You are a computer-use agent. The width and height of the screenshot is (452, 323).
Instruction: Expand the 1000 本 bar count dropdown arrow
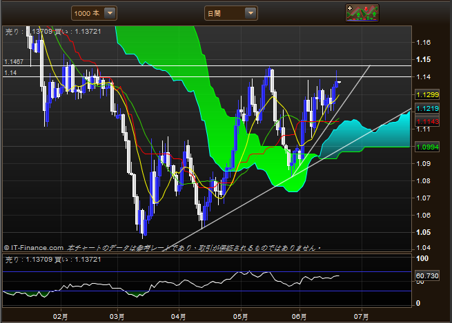tap(110, 13)
